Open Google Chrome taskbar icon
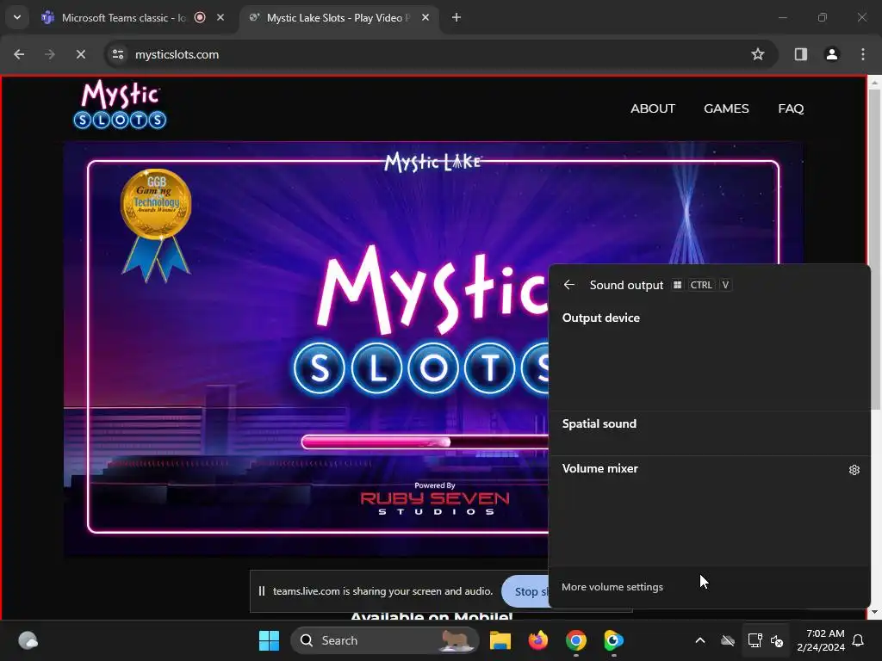This screenshot has width=882, height=661. click(575, 640)
